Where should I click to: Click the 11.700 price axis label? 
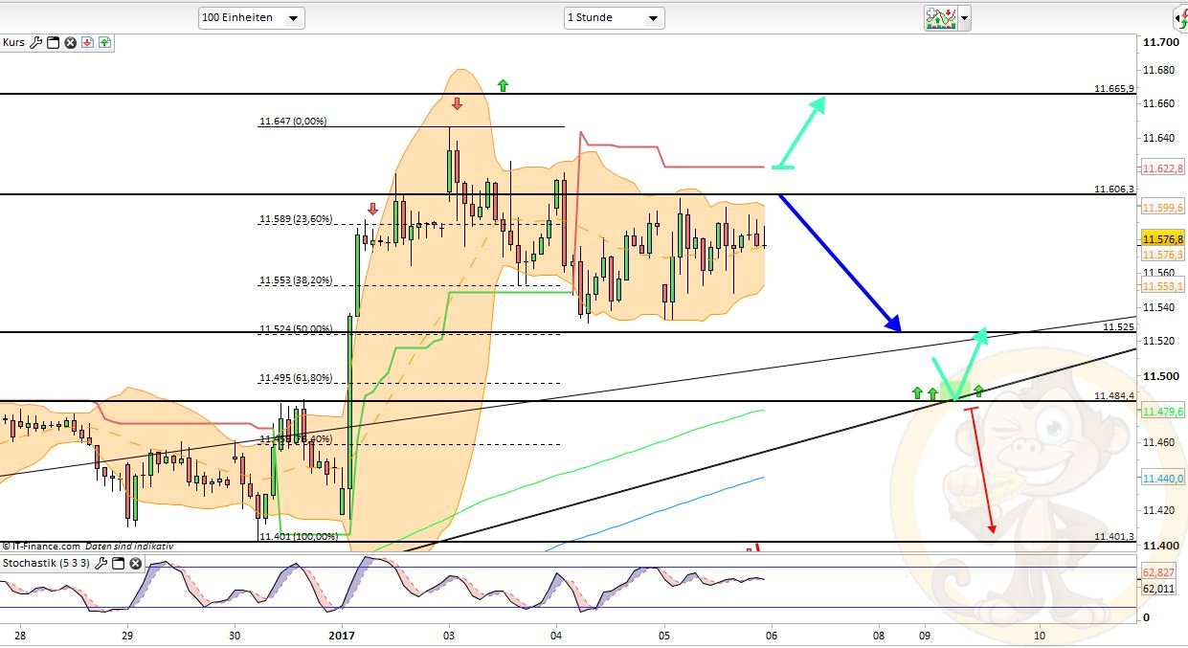[1160, 42]
